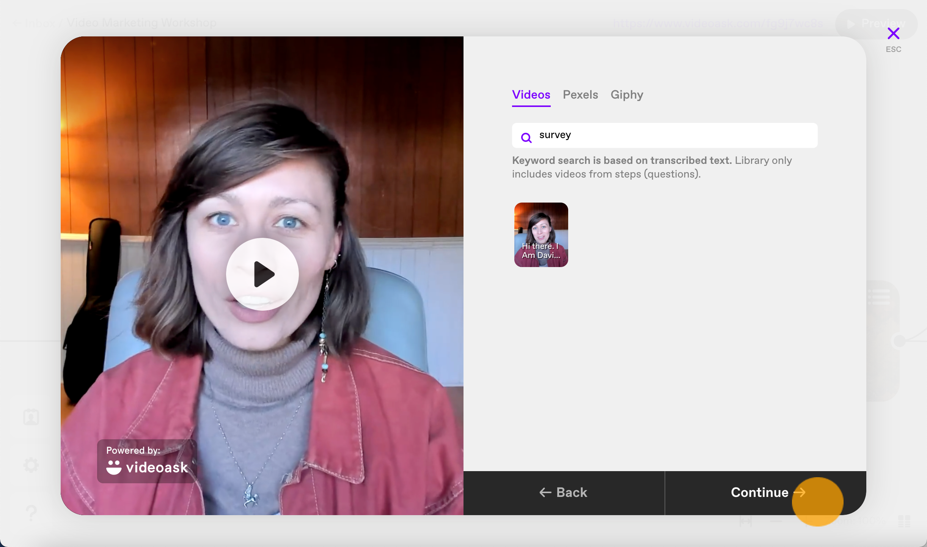Viewport: 927px width, 547px height.
Task: Click the list icon on the background step card
Action: point(878,297)
